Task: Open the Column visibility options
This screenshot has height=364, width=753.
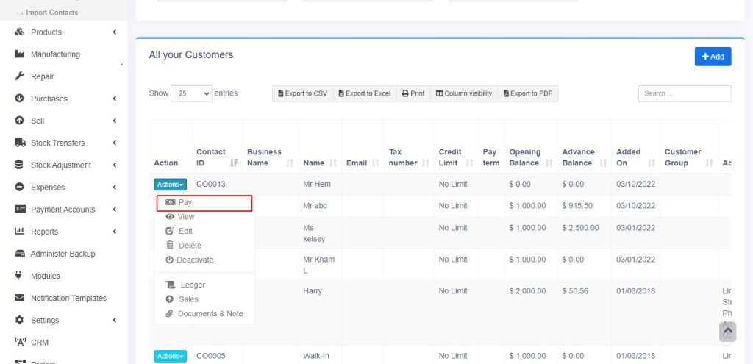Action: tap(463, 93)
